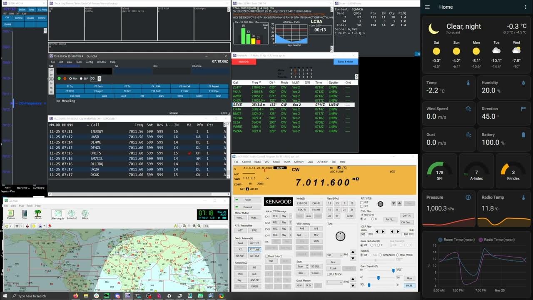
Task: Click the Windows Start button
Action: (6, 296)
